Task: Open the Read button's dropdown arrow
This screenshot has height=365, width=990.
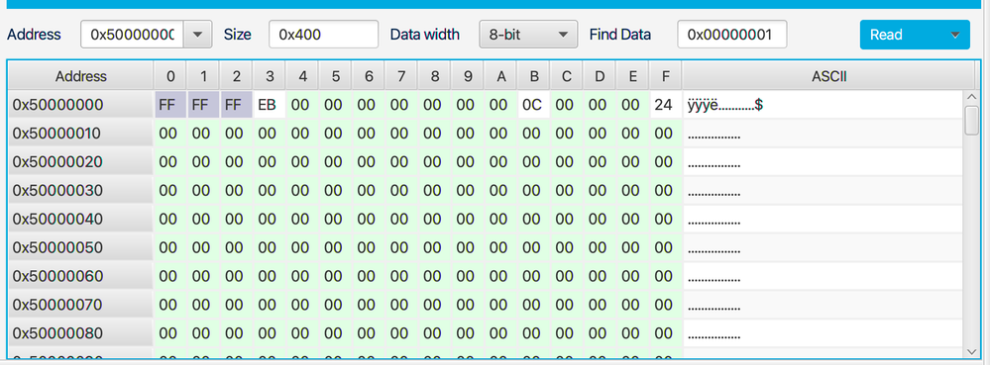Action: [x=955, y=35]
